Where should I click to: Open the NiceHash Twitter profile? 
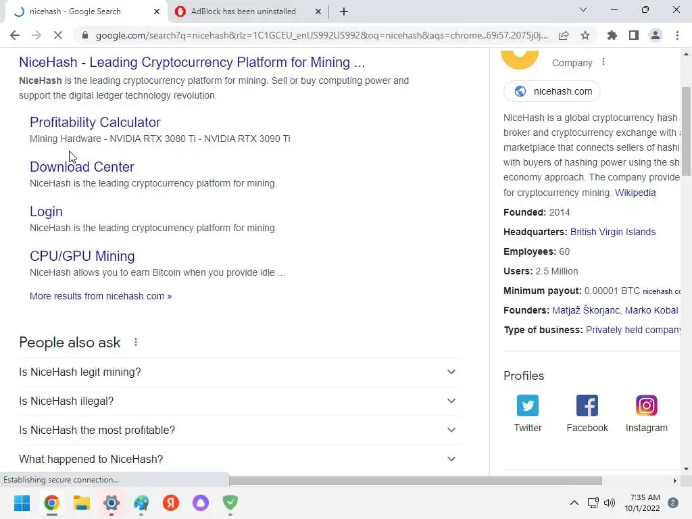[x=528, y=414]
